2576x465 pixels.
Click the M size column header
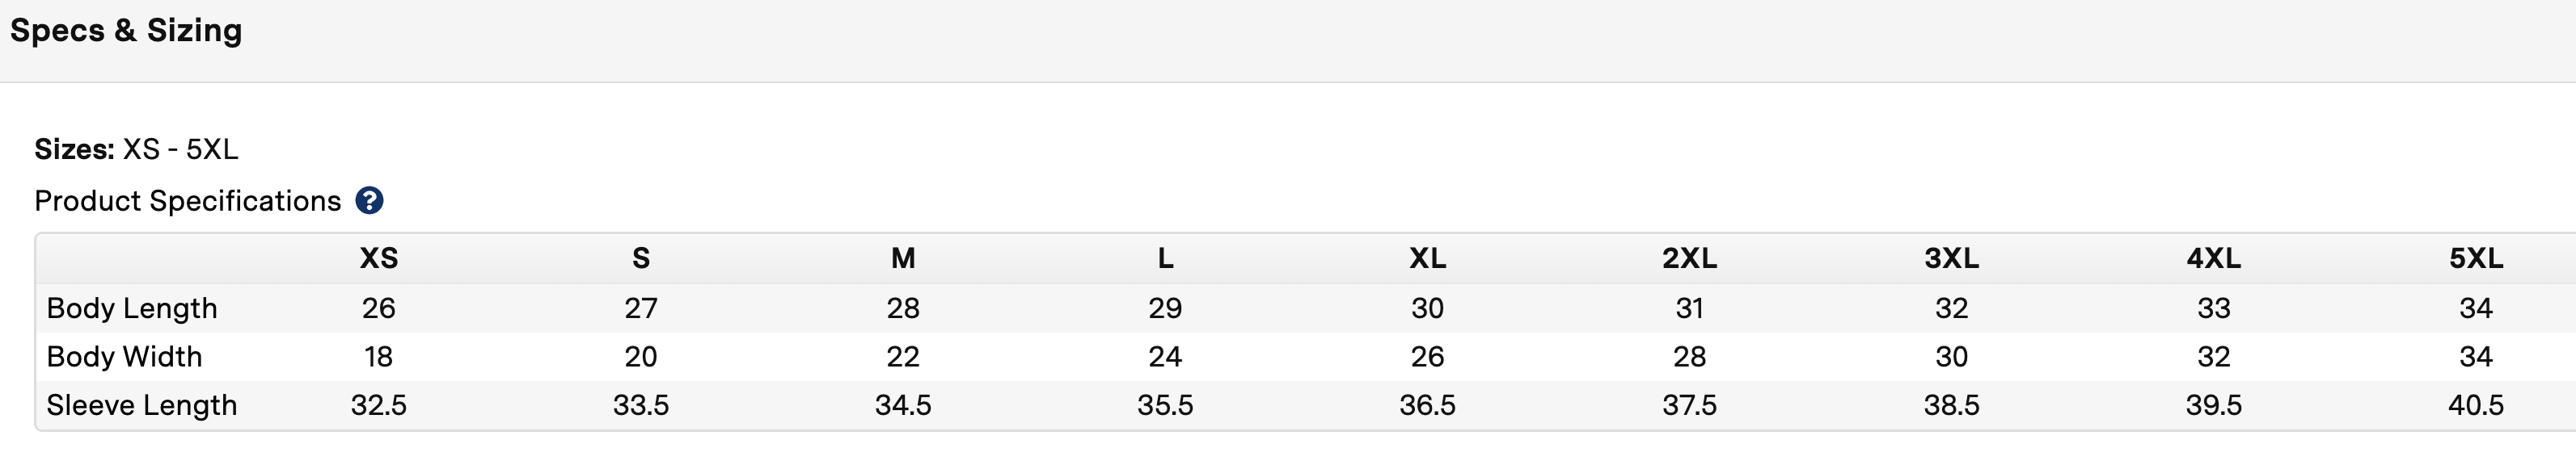click(x=903, y=258)
